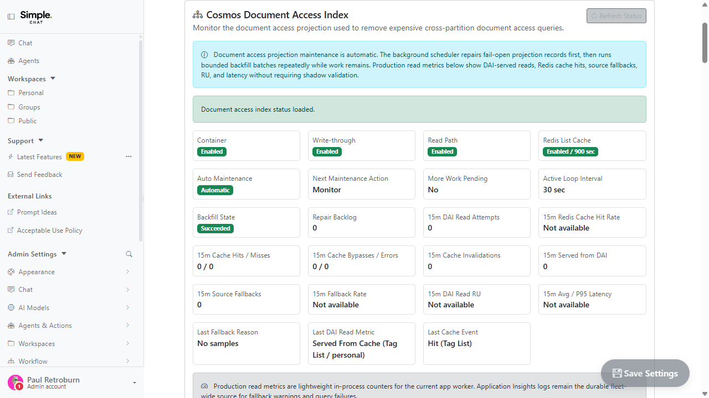The width and height of the screenshot is (709, 398).
Task: Click the Automatic maintenance badge
Action: click(215, 190)
